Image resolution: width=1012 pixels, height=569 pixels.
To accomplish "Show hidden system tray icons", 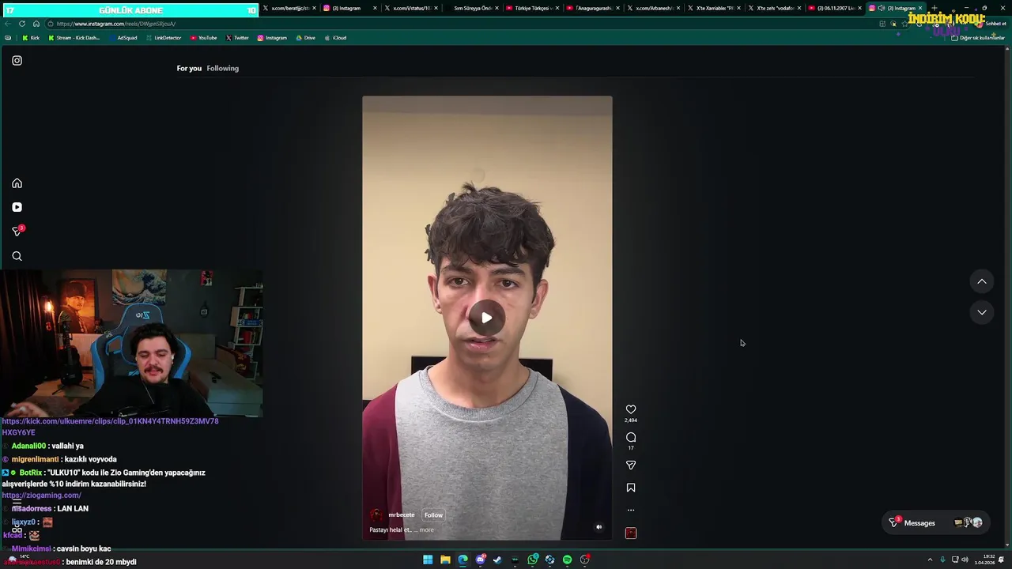I will pos(930,560).
